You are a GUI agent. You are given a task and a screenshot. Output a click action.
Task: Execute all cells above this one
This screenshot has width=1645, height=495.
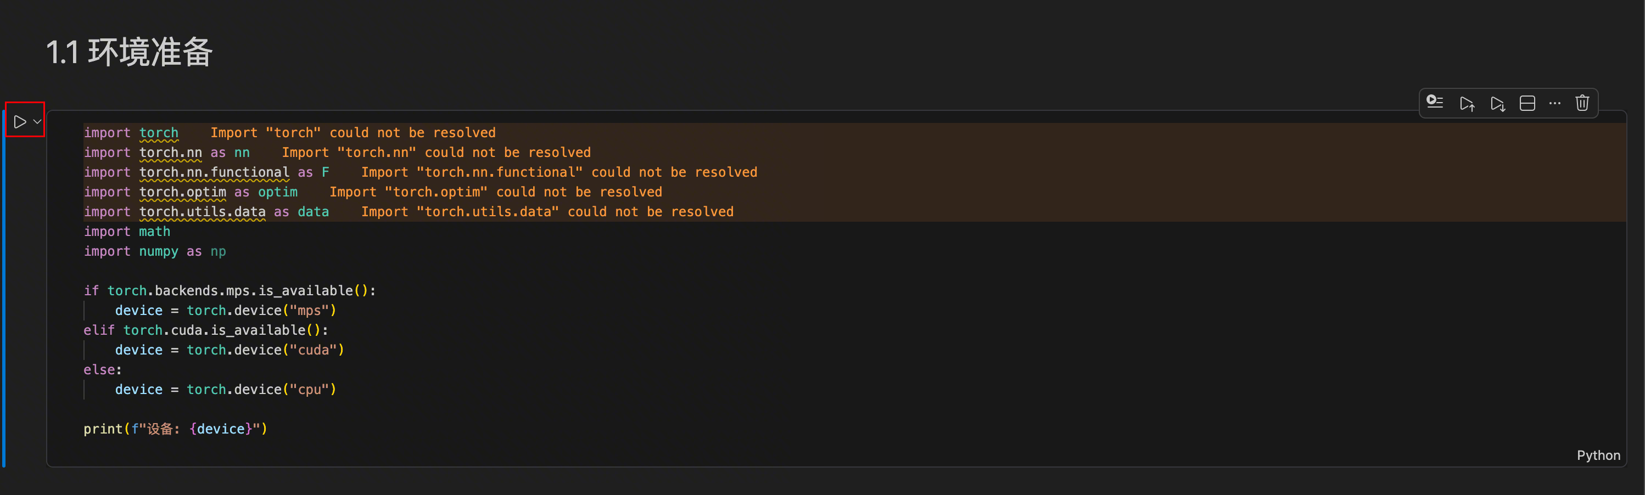click(1467, 103)
